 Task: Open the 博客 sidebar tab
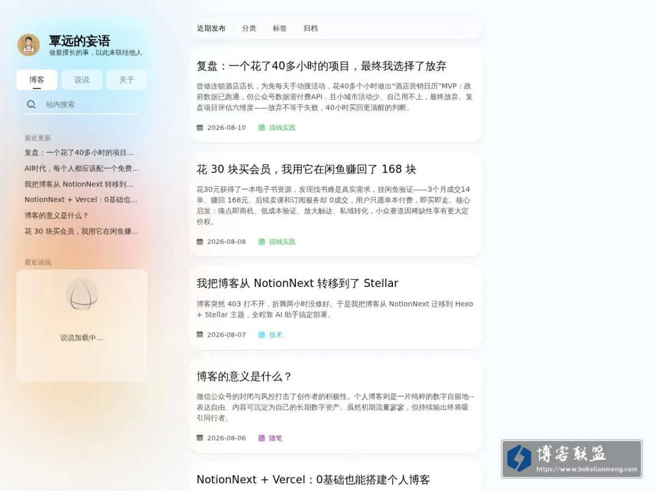pyautogui.click(x=37, y=80)
